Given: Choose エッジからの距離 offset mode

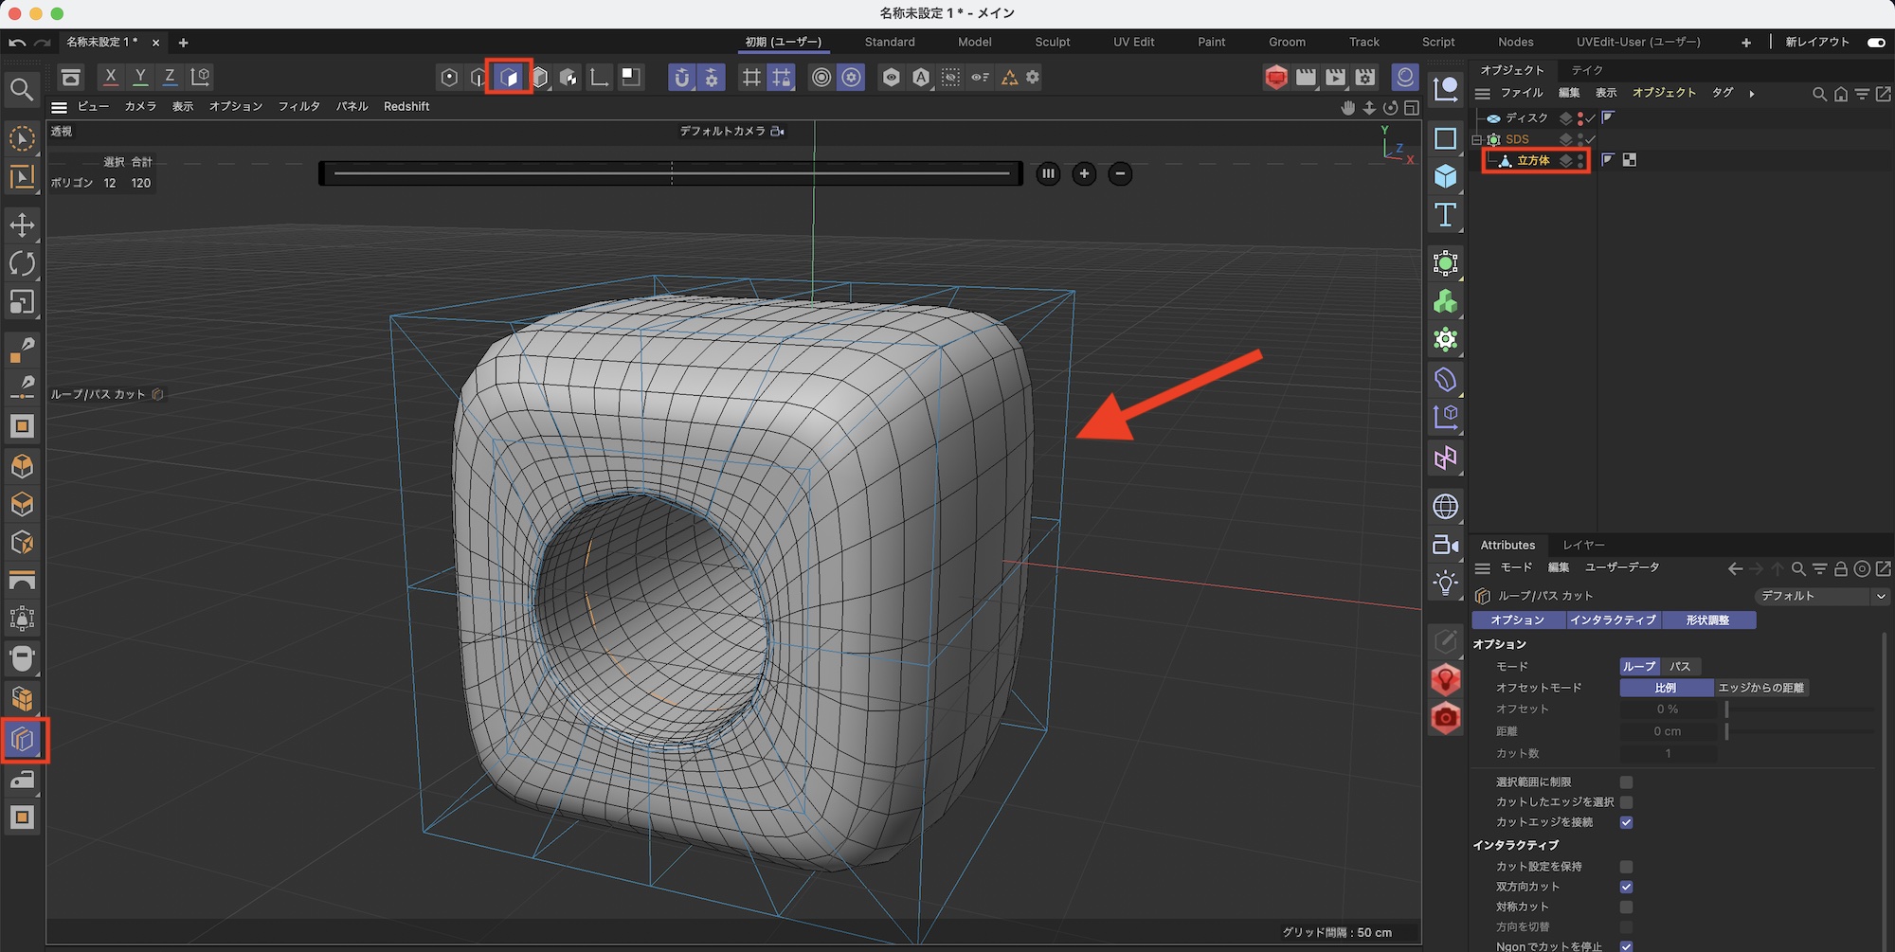Looking at the screenshot, I should tap(1760, 688).
